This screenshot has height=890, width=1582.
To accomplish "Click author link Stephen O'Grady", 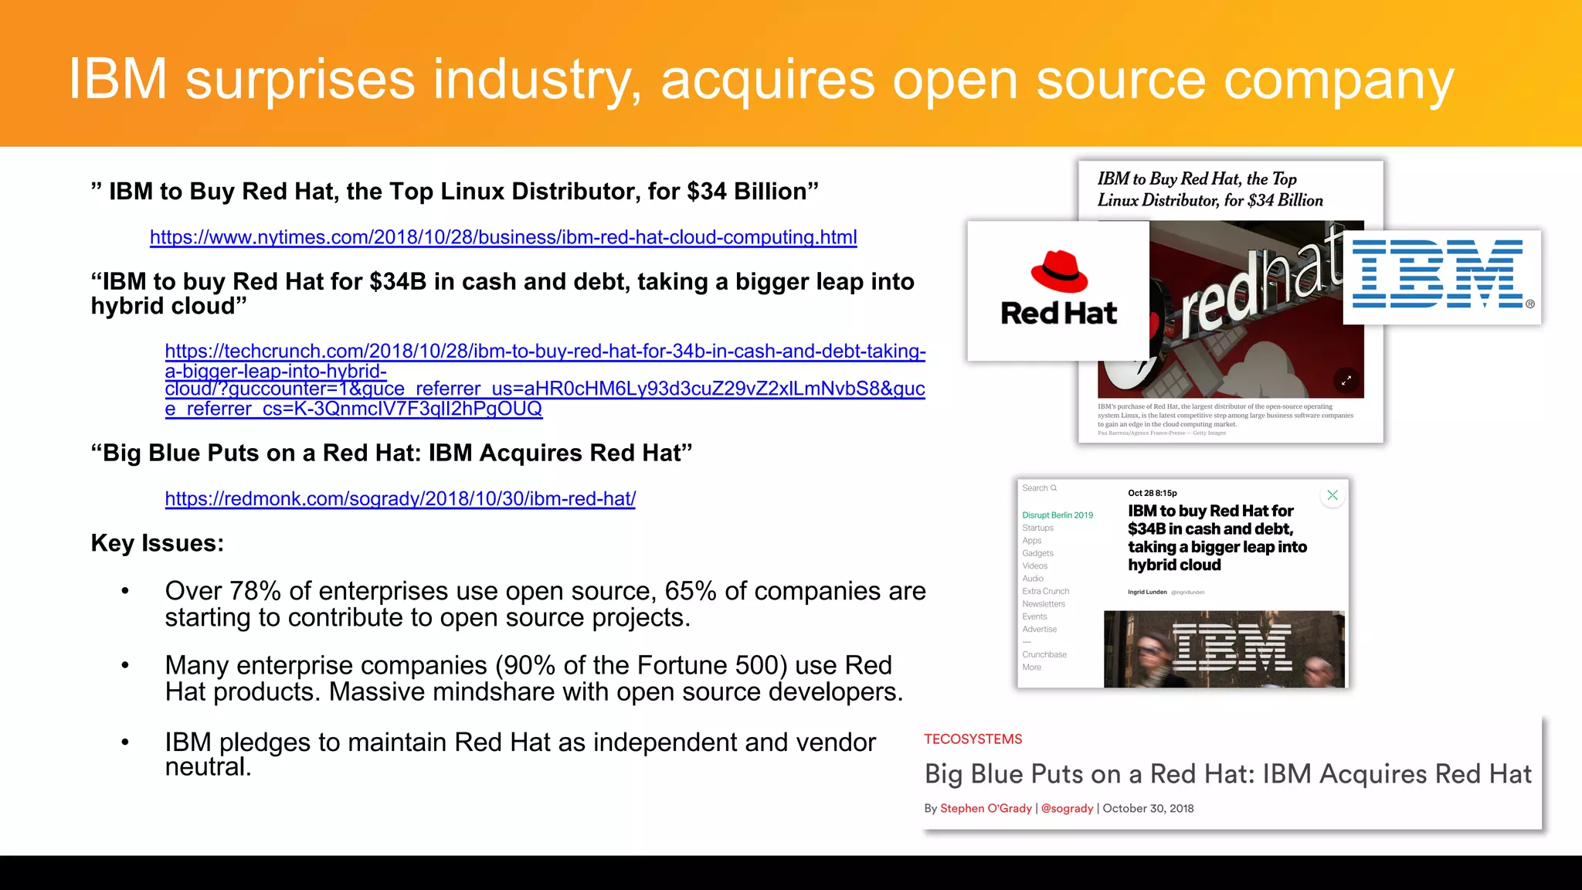I will [986, 808].
